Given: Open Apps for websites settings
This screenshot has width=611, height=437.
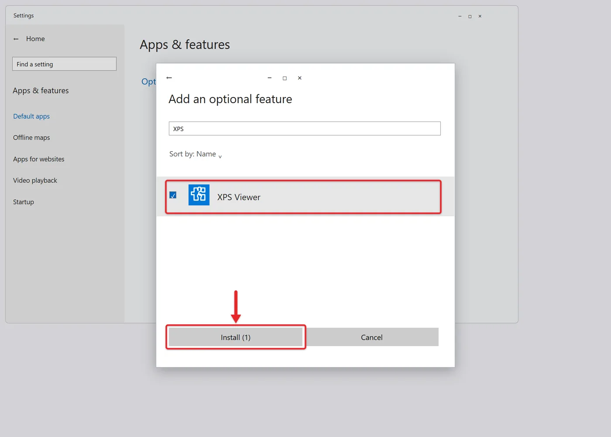Looking at the screenshot, I should pos(39,159).
